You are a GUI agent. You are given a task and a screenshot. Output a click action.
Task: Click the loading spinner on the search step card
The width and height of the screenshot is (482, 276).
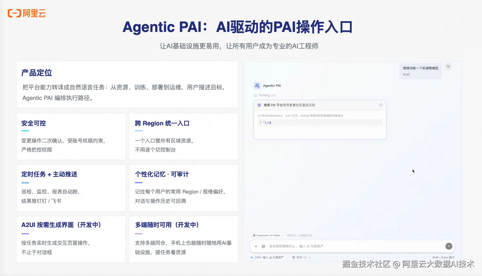(381, 105)
